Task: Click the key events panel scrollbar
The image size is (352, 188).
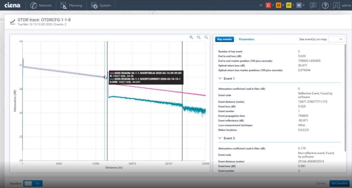Action: pyautogui.click(x=345, y=98)
